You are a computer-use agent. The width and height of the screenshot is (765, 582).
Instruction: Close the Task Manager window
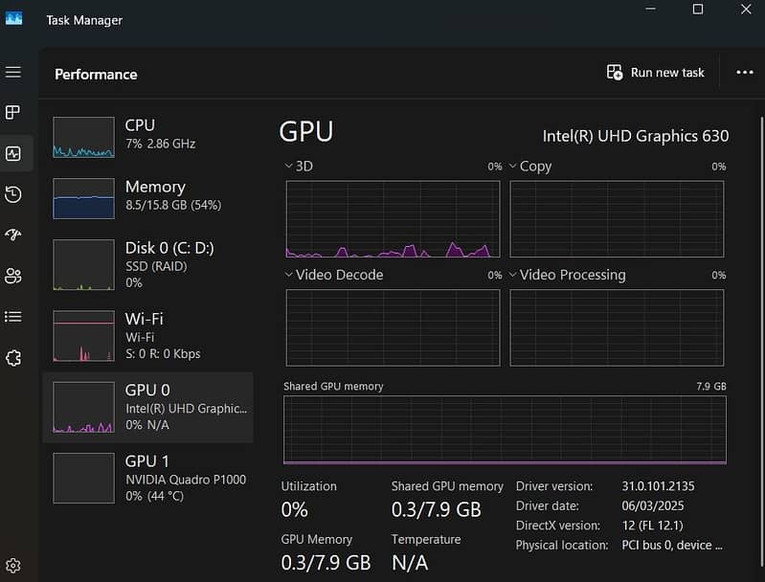coord(746,9)
